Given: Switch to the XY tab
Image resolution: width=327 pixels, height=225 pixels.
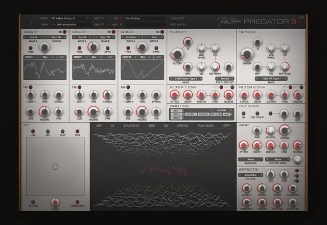Looking at the screenshot, I should coord(112,126).
